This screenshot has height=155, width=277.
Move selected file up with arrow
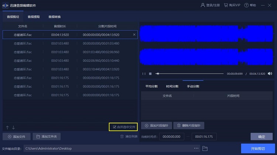[7, 127]
